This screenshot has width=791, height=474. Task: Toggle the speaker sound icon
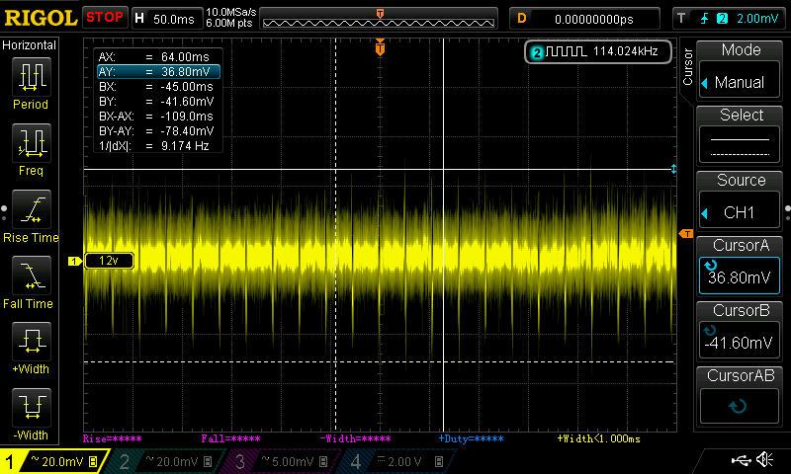click(x=764, y=460)
